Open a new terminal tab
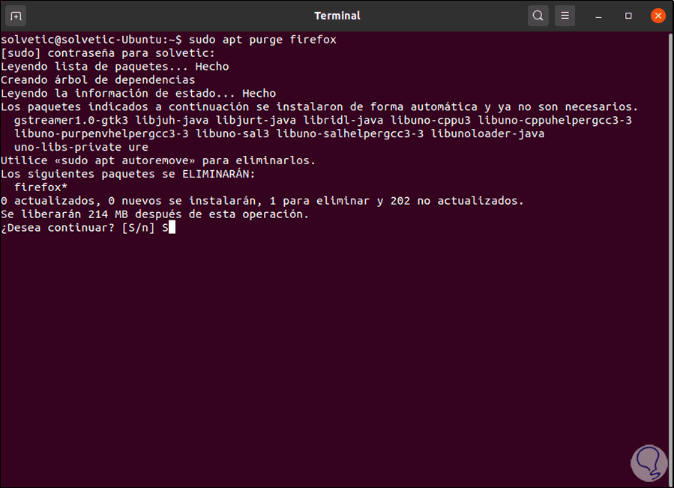The width and height of the screenshot is (674, 488). coord(16,16)
